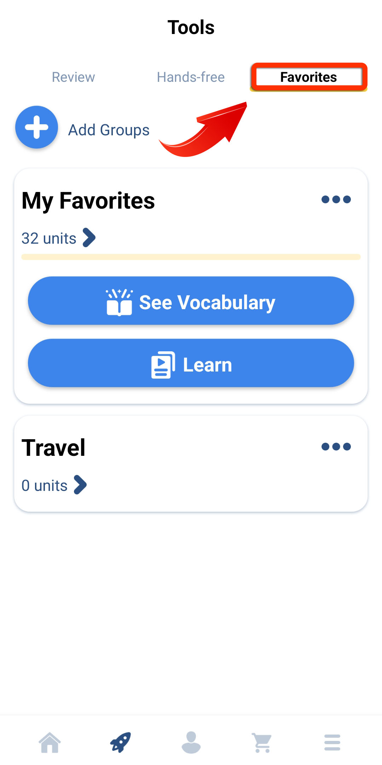Viewport: 382px width, 765px height.
Task: Open the home icon in bottom navigation
Action: coord(50,742)
